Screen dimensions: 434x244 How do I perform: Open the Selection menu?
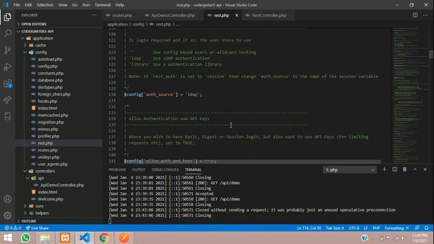45,5
